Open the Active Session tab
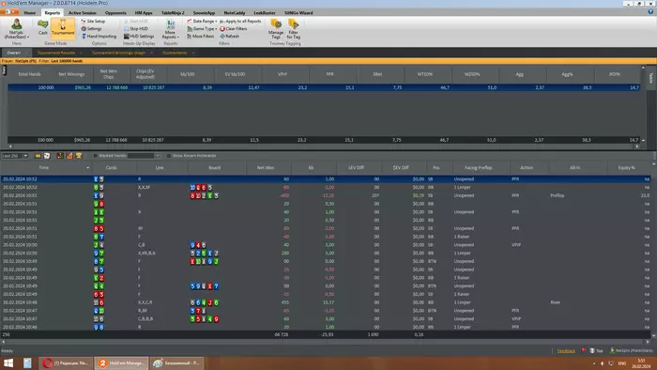This screenshot has height=370, width=657. (x=83, y=12)
